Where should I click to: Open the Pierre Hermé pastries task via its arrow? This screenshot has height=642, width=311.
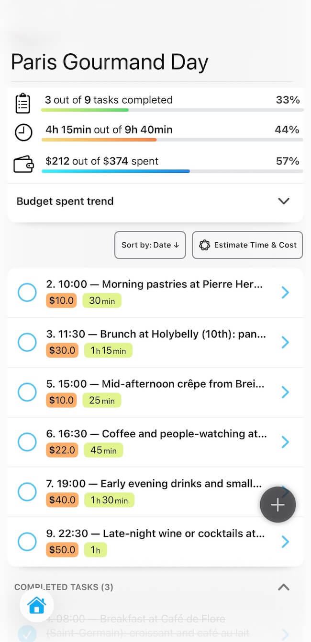285,292
